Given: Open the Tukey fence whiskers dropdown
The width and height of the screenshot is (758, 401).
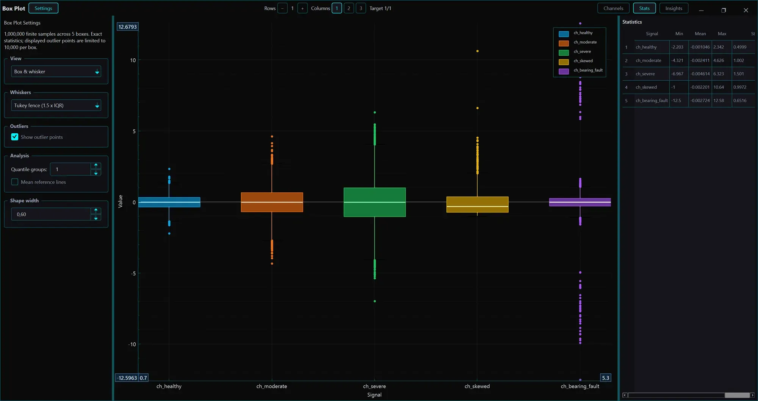Looking at the screenshot, I should pyautogui.click(x=56, y=105).
